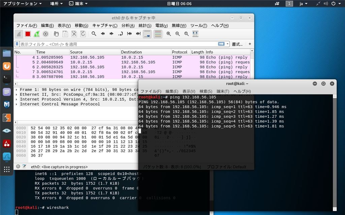Open the recent filter history dropdown

click(227, 44)
